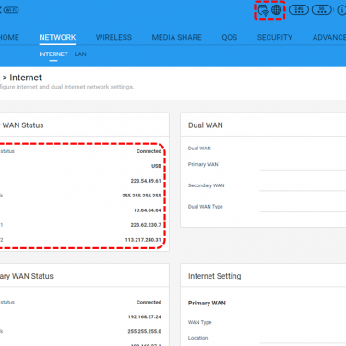Expand the Secondary WAN dropdown field

point(303,185)
